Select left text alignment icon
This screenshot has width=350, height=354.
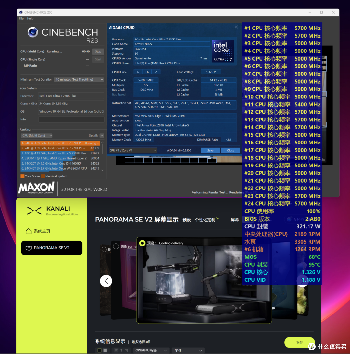click(116, 350)
